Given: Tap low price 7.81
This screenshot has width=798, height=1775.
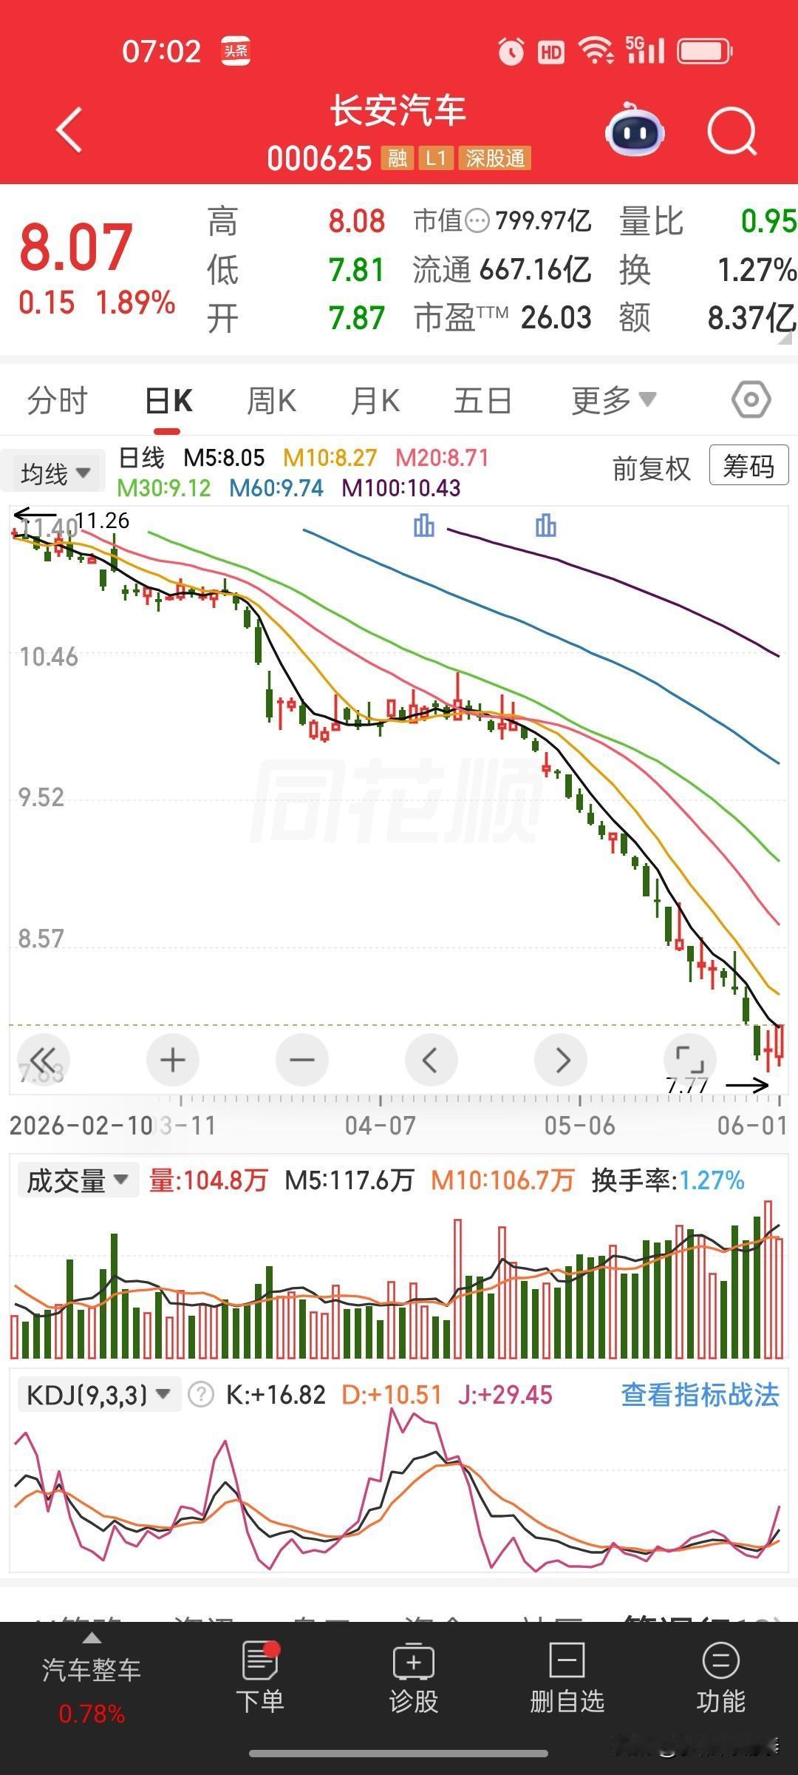Looking at the screenshot, I should click(357, 270).
